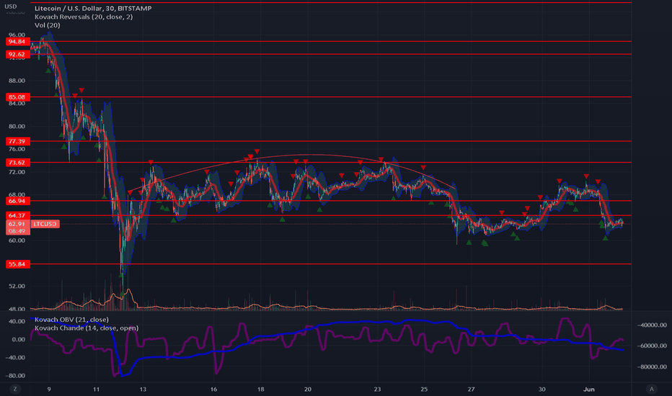
Task: Open the USD currency selector
Action: tap(11, 6)
